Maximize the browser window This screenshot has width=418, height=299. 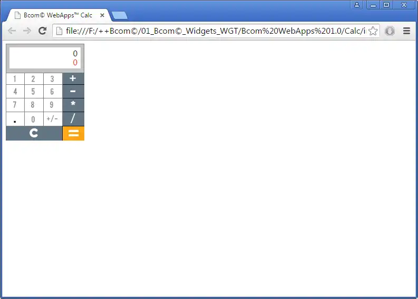pyautogui.click(x=386, y=5)
